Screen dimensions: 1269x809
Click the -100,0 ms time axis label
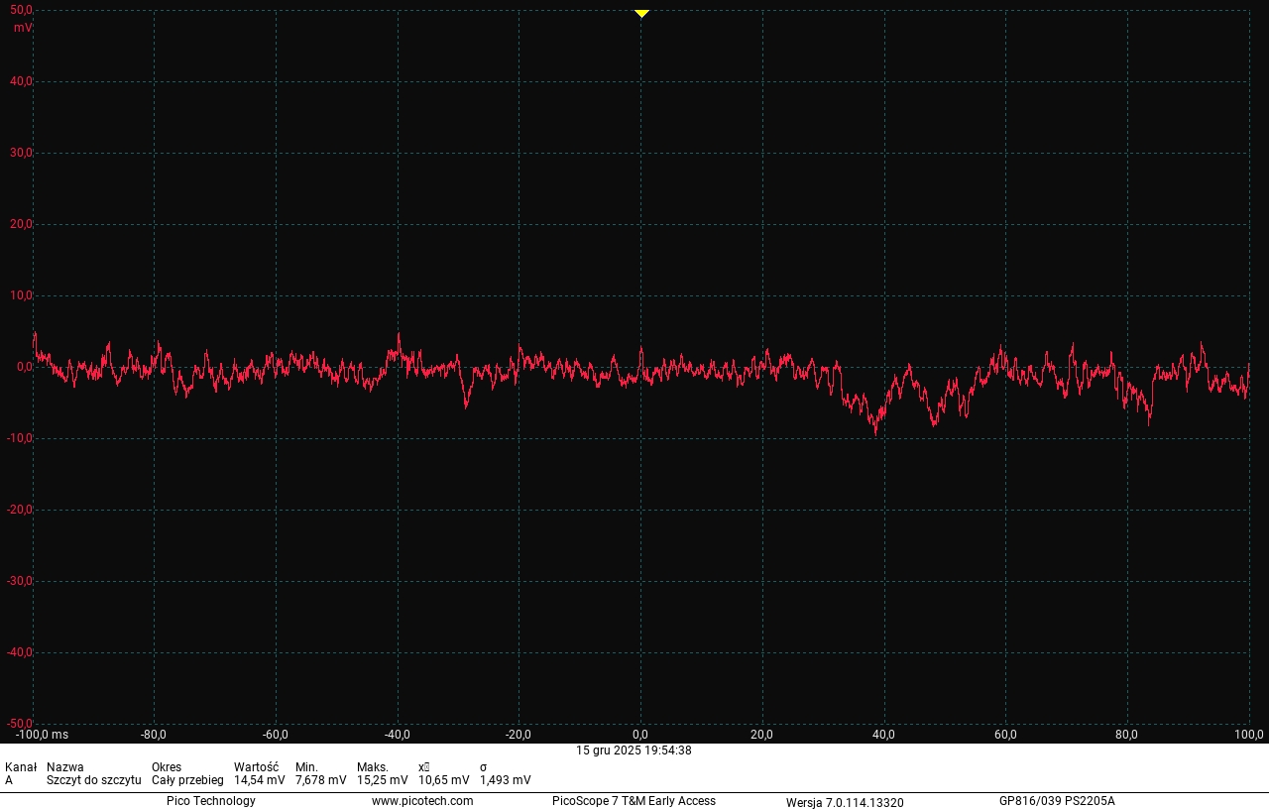(42, 735)
